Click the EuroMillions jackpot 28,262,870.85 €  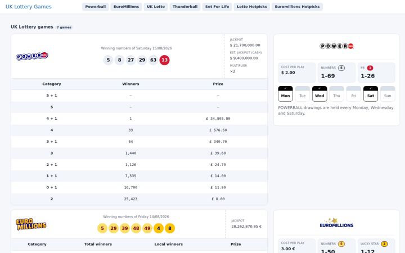(246, 227)
